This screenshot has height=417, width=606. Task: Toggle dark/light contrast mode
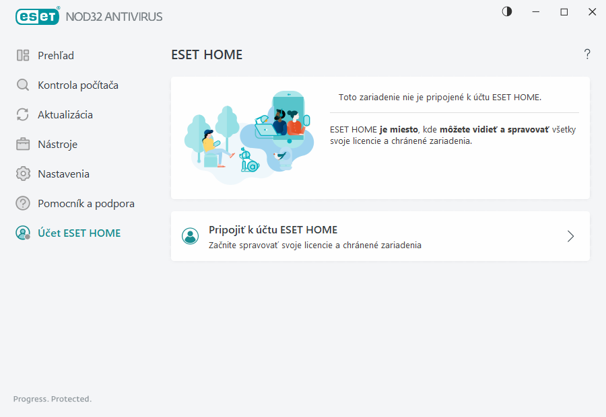[507, 11]
